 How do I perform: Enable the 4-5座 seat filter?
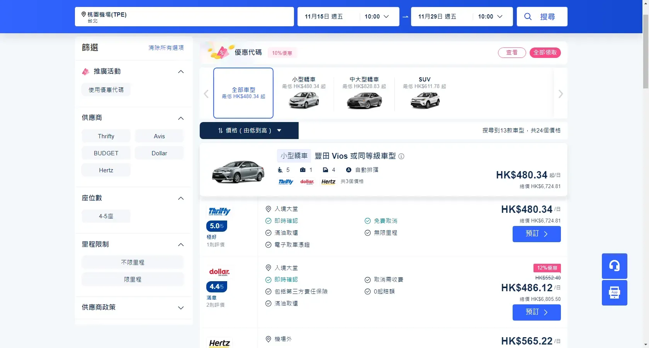click(106, 216)
